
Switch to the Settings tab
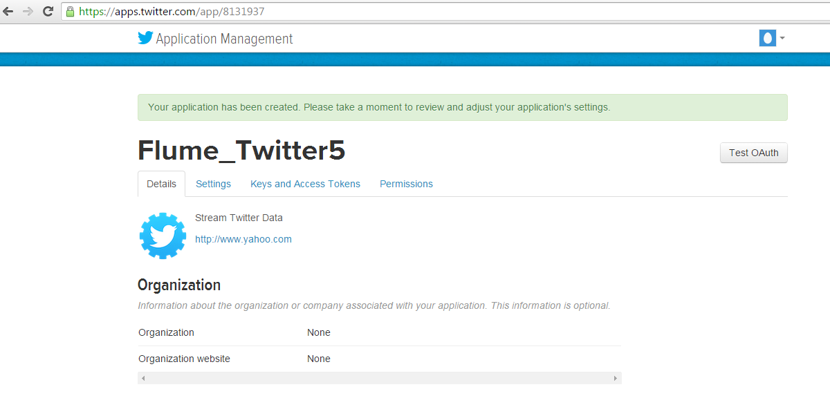(213, 184)
